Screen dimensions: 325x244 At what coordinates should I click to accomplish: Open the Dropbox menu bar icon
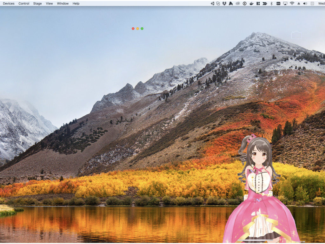click(224, 3)
